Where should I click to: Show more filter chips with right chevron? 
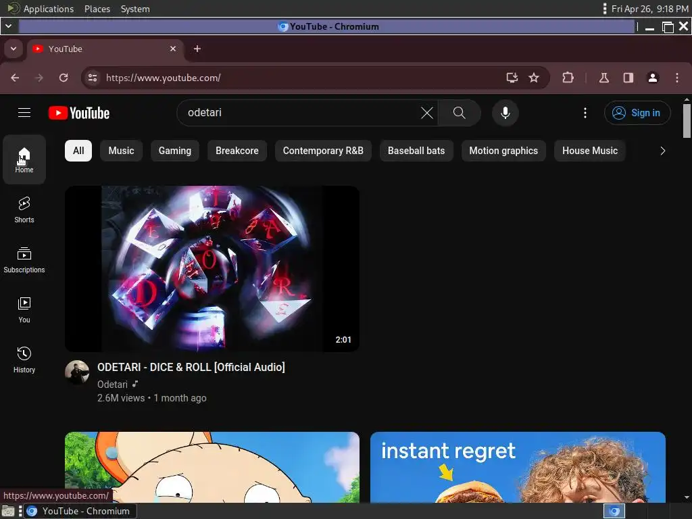[662, 151]
